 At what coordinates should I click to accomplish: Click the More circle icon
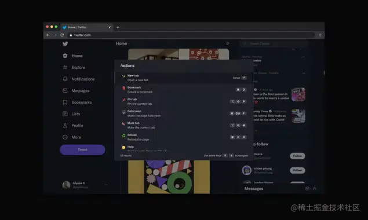pos(65,137)
